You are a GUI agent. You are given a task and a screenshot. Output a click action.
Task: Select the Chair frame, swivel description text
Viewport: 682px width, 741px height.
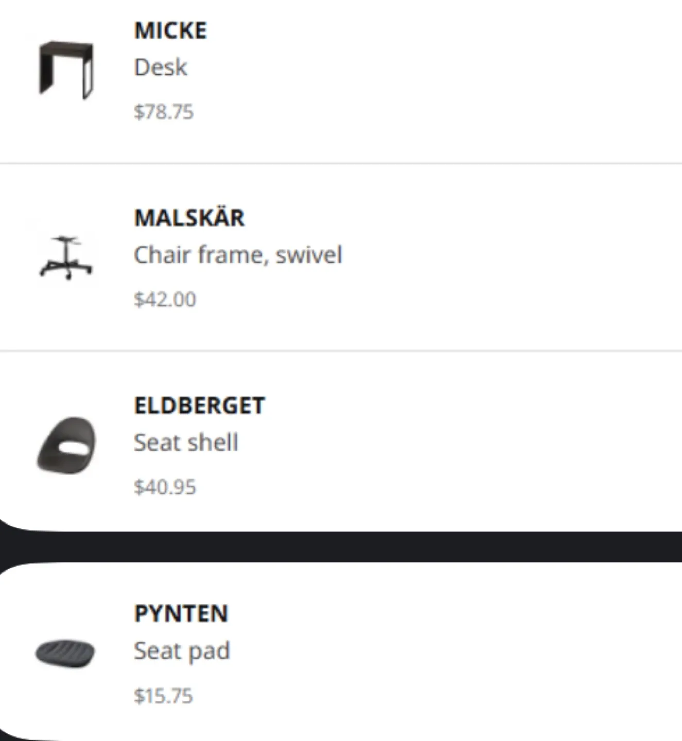238,254
